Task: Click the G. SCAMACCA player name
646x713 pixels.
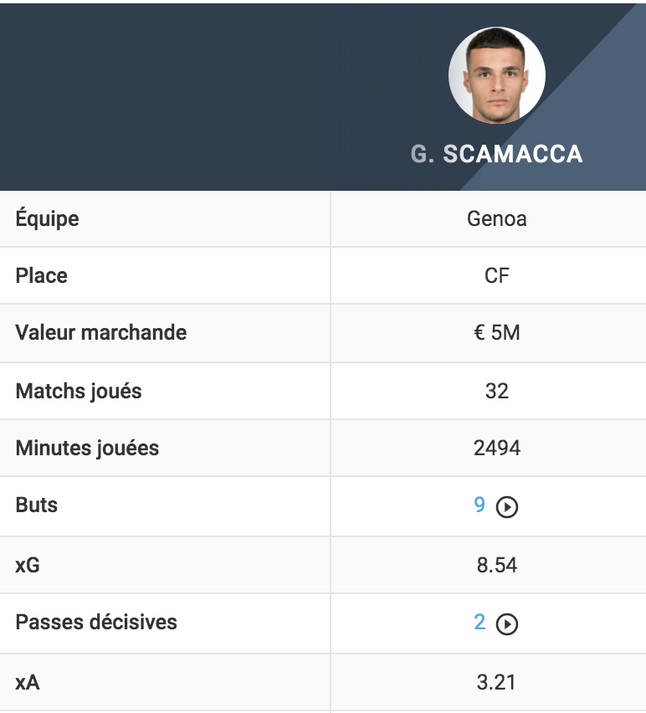Action: [x=496, y=154]
